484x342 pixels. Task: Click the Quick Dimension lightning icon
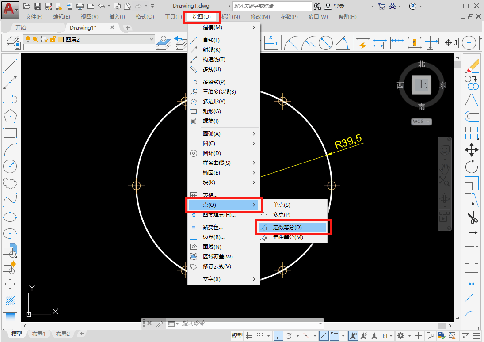362,44
